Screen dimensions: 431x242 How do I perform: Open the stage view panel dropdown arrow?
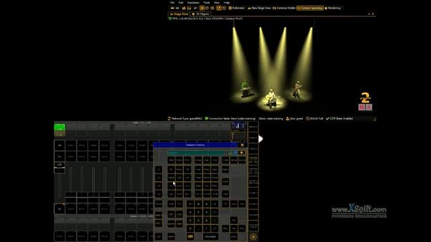click(369, 14)
